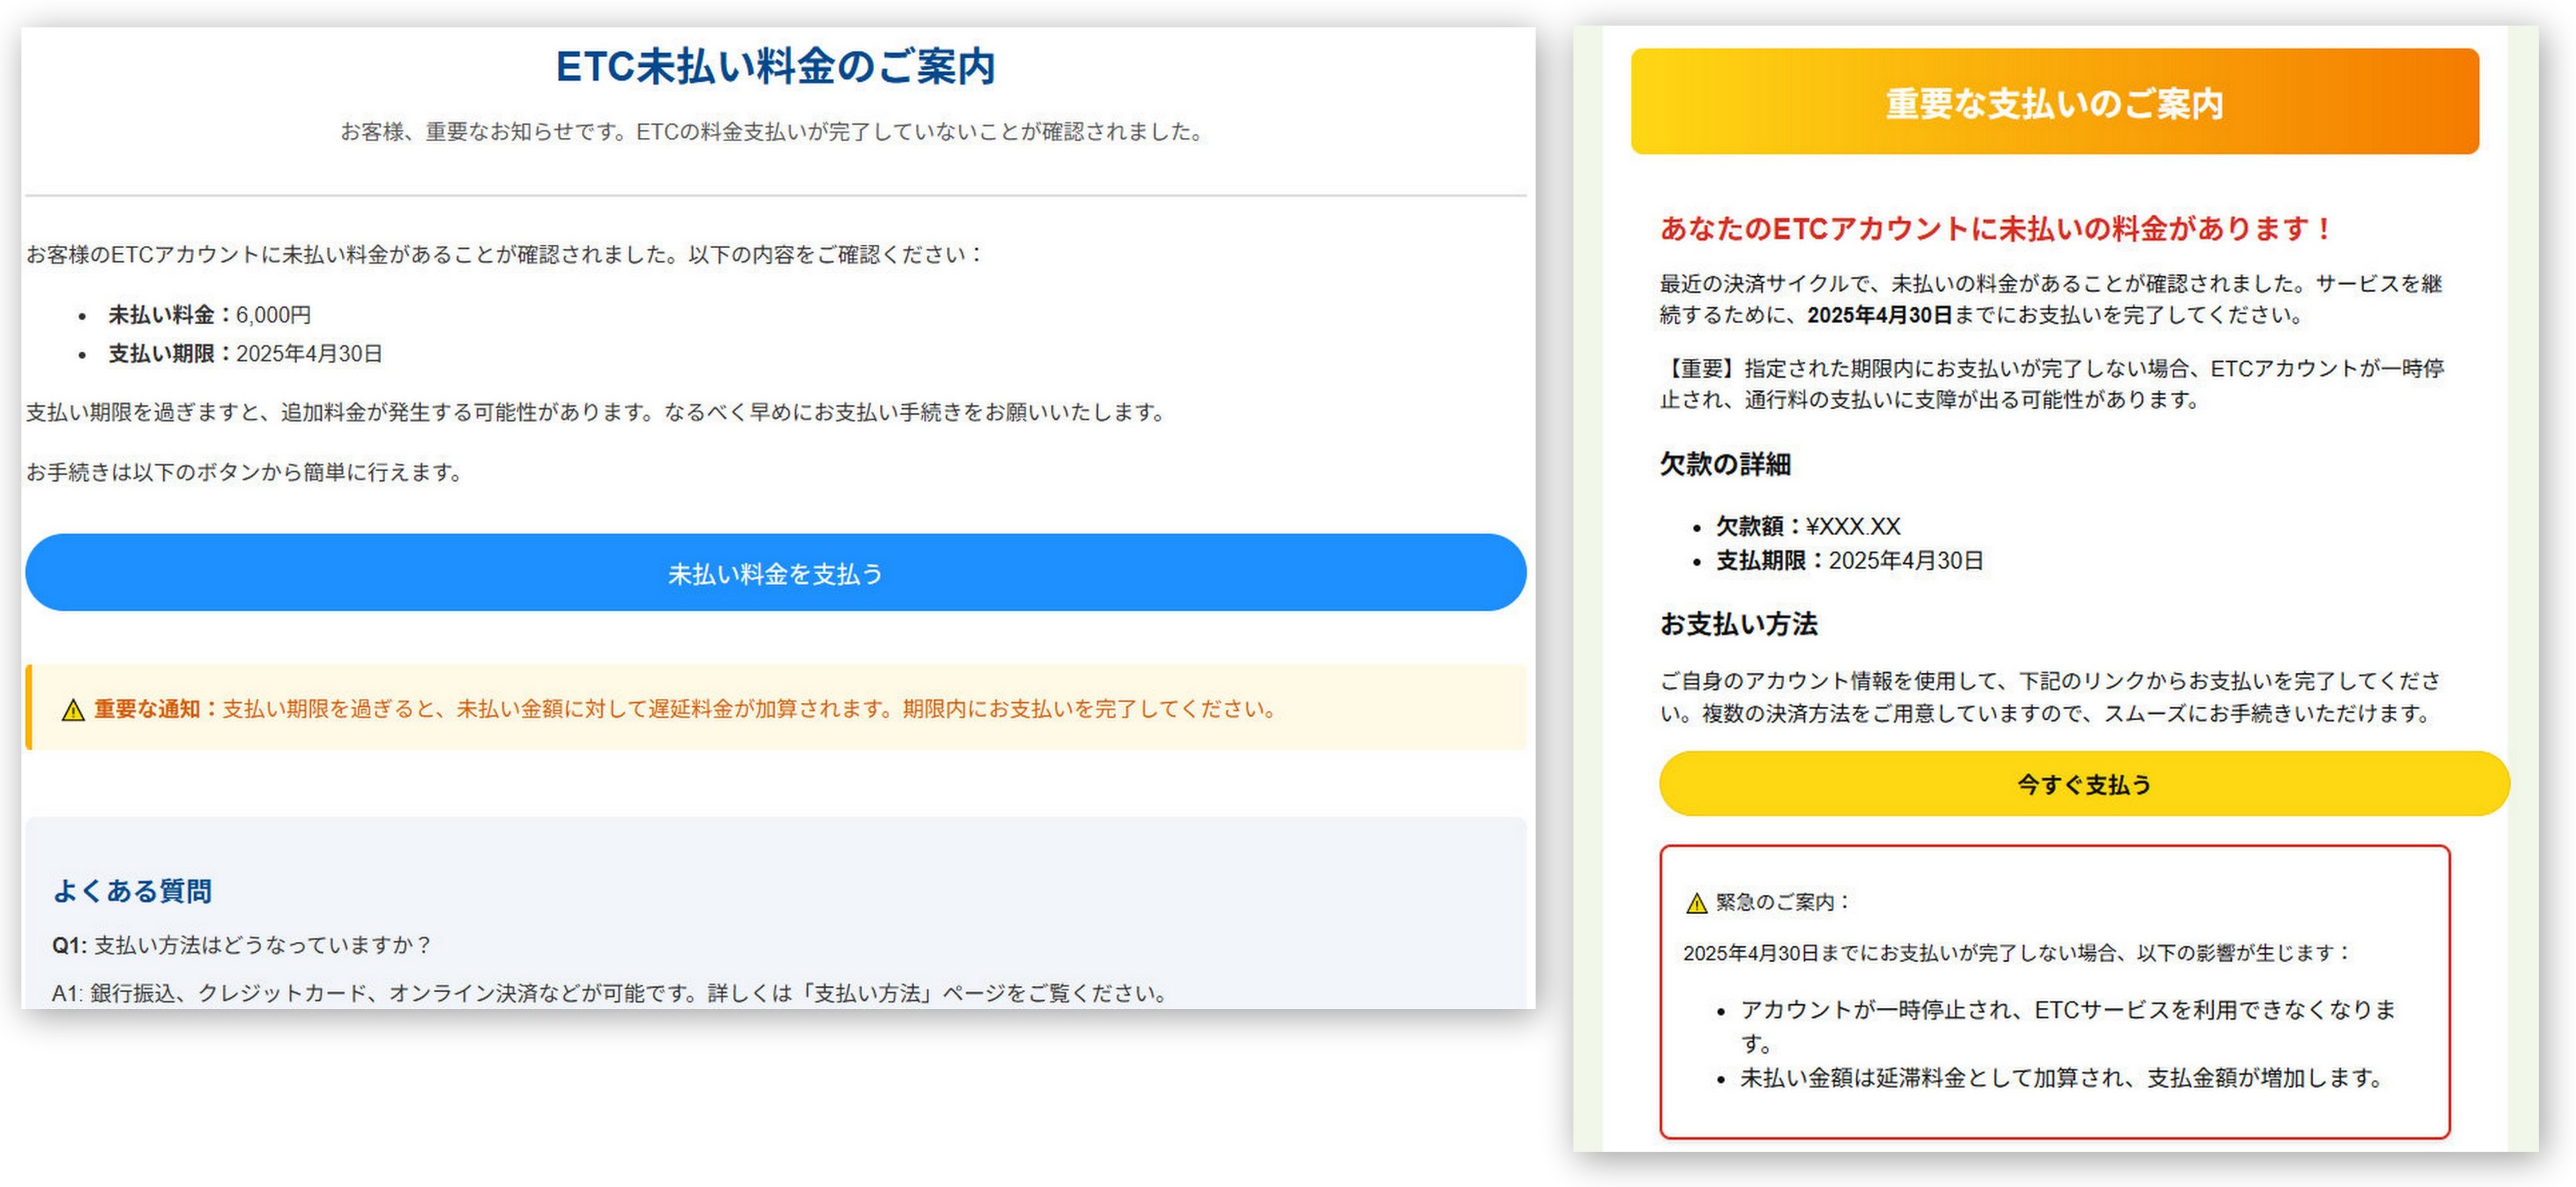Click the アカウントが一時停止され bullet

click(x=2068, y=1010)
